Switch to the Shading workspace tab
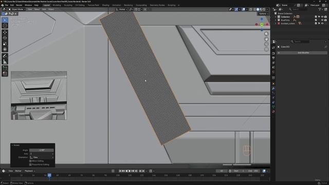 tap(105, 5)
